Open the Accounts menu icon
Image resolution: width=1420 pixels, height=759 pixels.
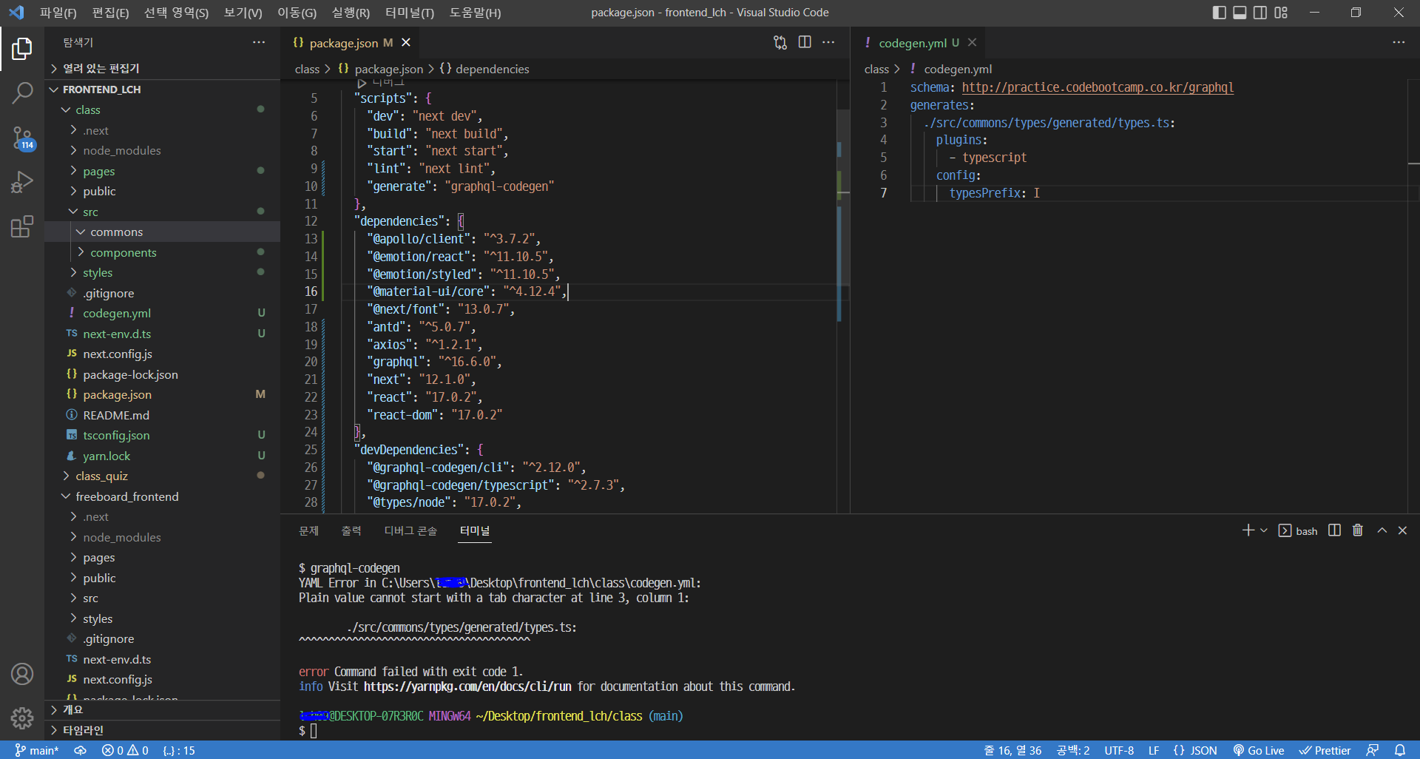tap(22, 674)
